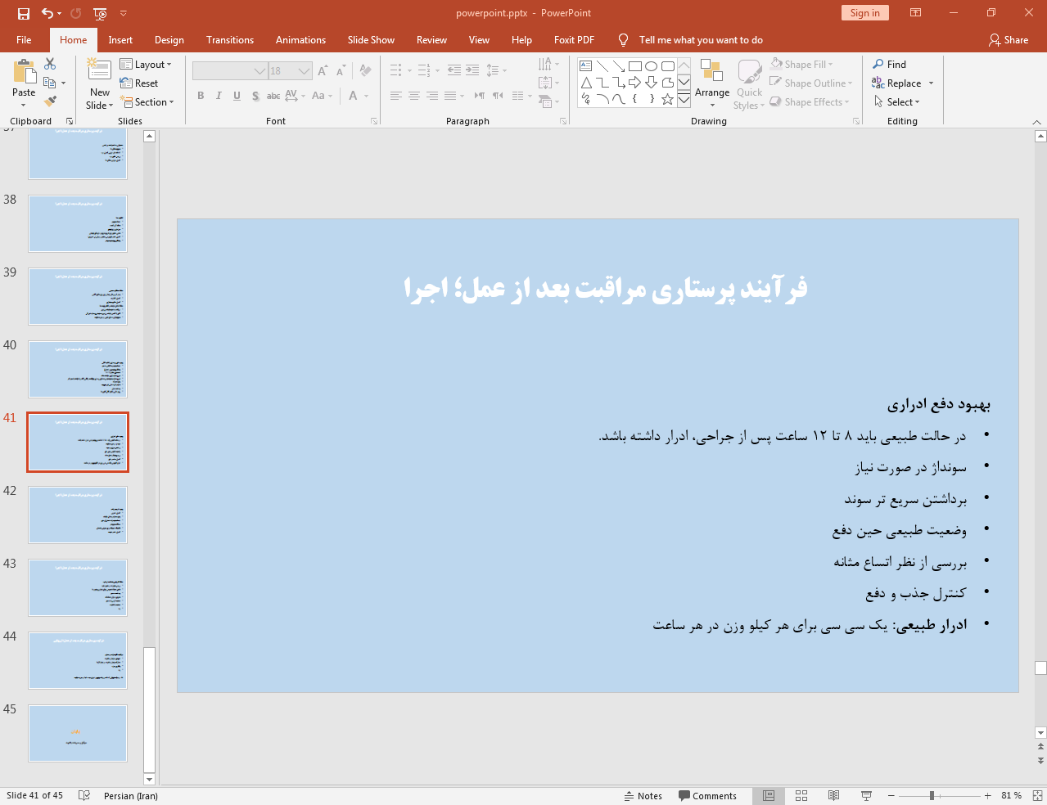Open the font size dropdown

click(305, 71)
